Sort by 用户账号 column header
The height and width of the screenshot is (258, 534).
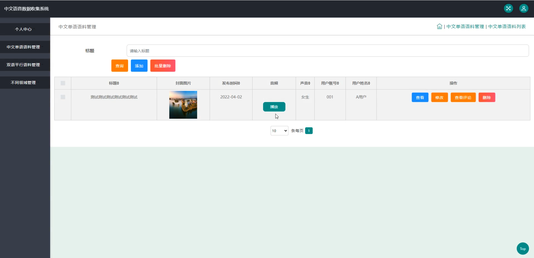click(x=330, y=83)
